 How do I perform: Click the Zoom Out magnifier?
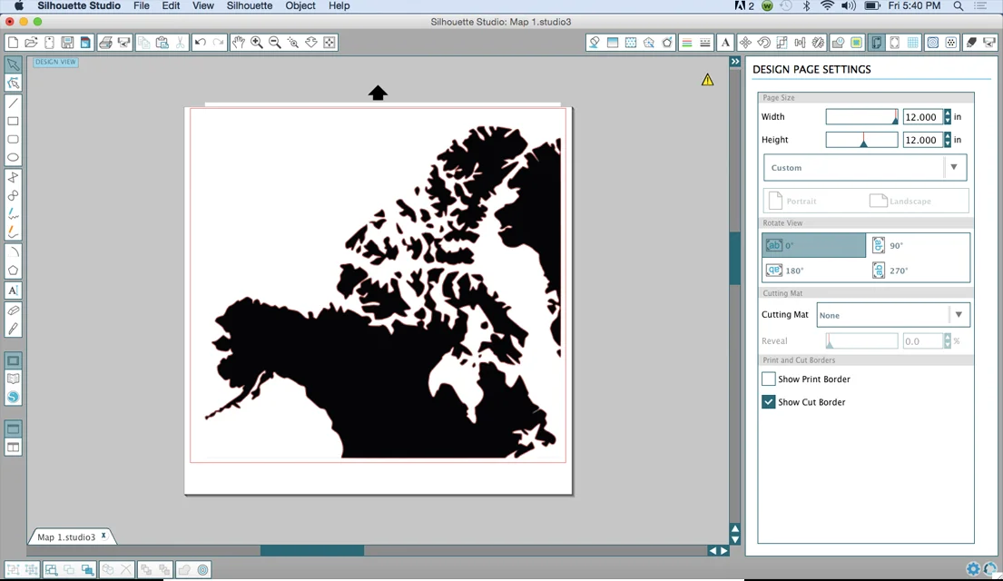[275, 43]
